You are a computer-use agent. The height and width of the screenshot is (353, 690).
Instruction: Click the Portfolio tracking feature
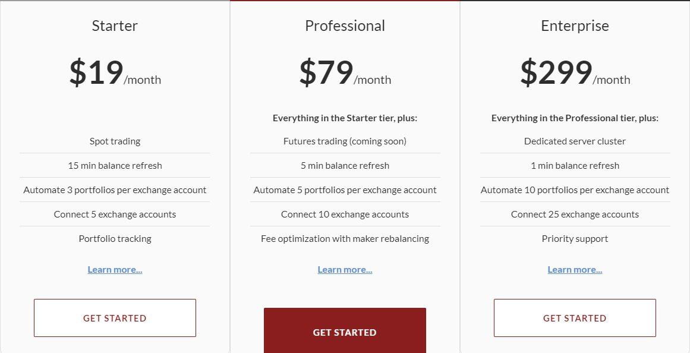click(115, 238)
